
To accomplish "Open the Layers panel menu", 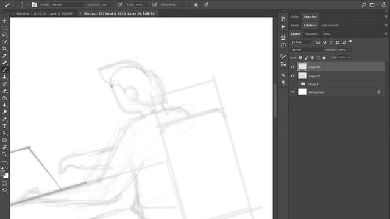I will (x=386, y=34).
